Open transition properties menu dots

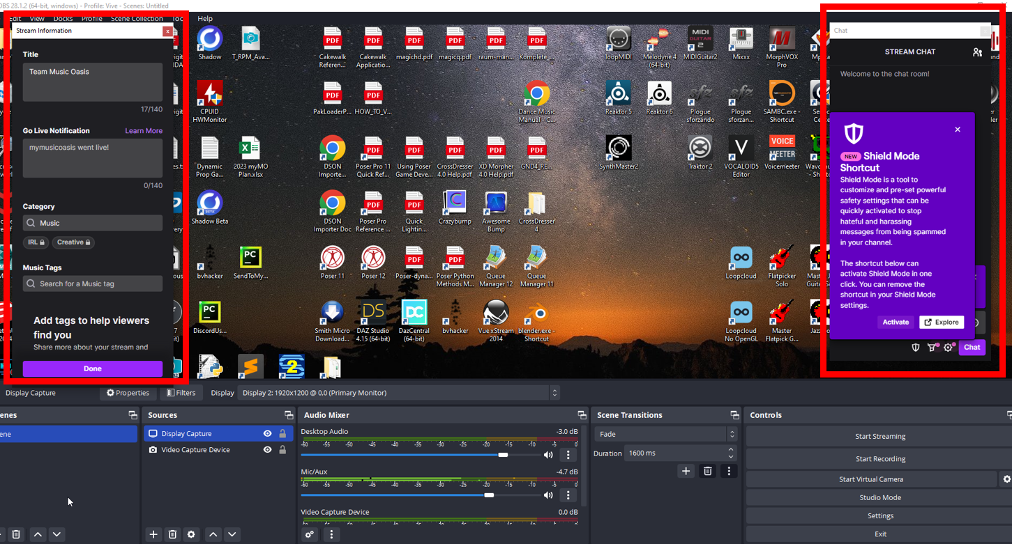pos(729,471)
